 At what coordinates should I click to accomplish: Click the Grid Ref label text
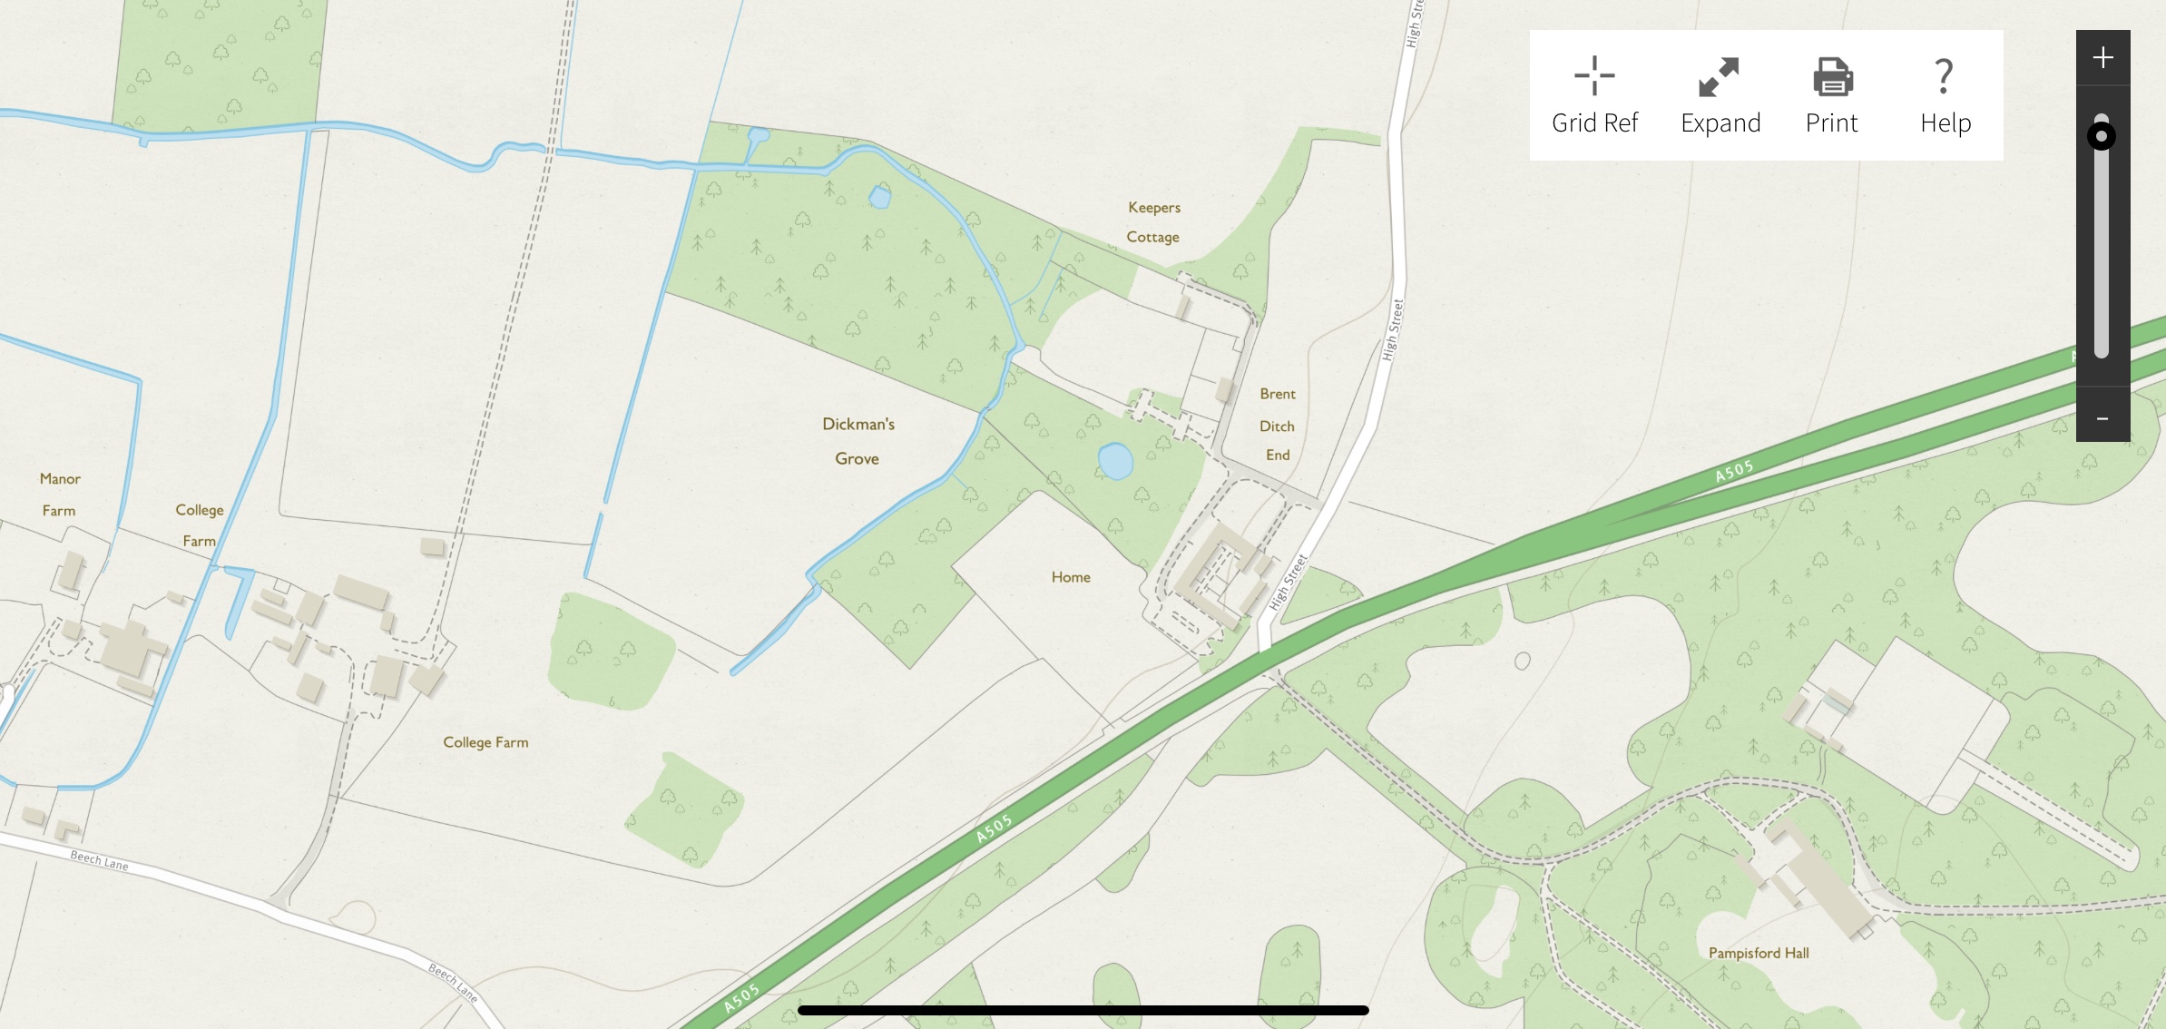(x=1594, y=123)
